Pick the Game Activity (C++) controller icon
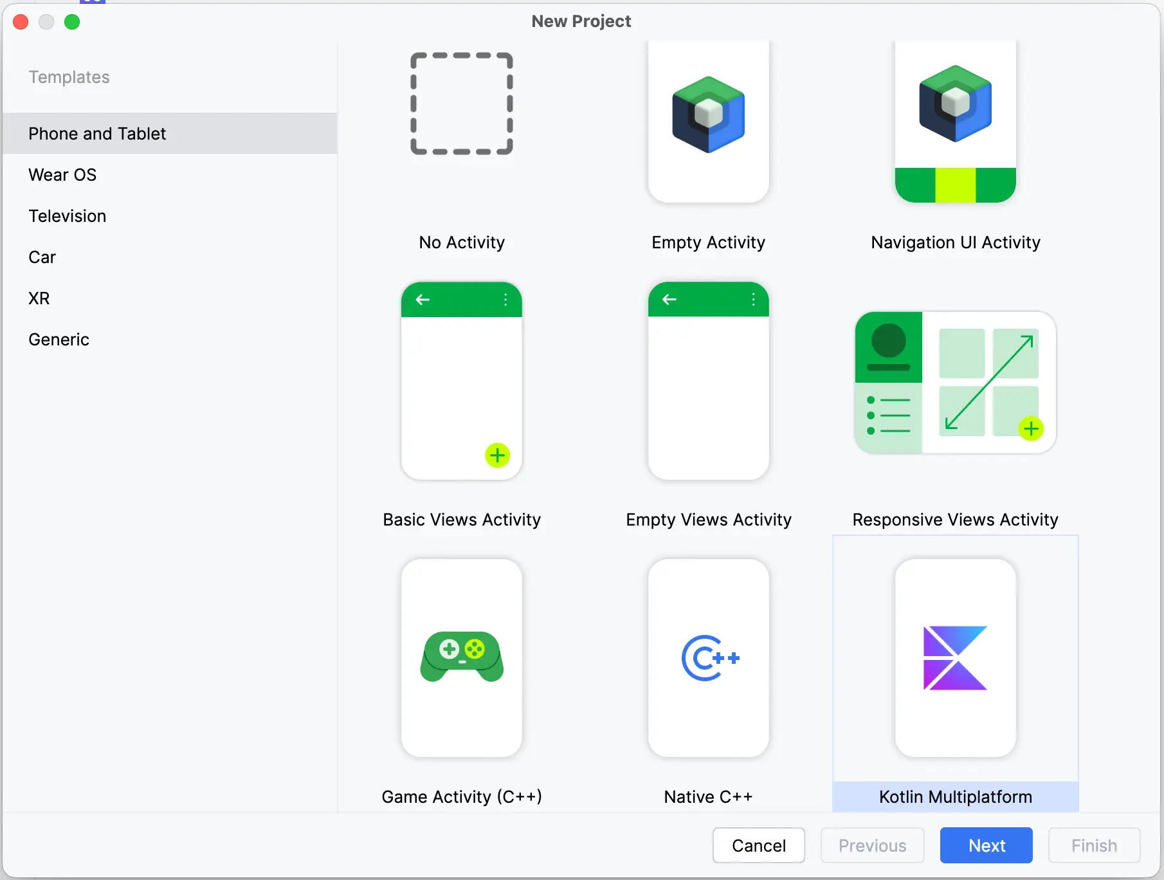The image size is (1164, 880). tap(461, 657)
